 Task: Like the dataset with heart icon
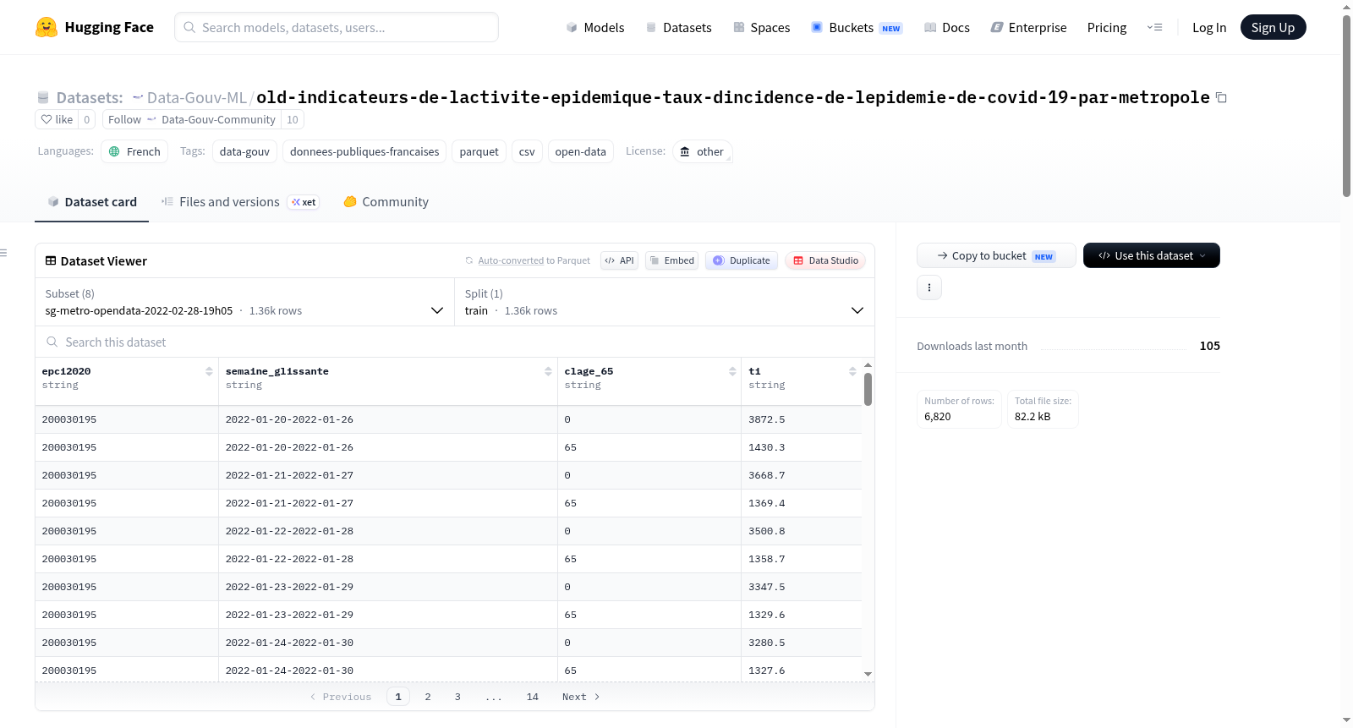point(58,119)
